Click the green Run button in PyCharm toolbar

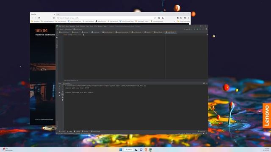(x=195, y=29)
